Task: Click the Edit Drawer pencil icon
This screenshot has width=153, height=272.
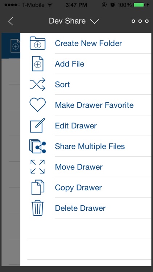Action: click(37, 125)
